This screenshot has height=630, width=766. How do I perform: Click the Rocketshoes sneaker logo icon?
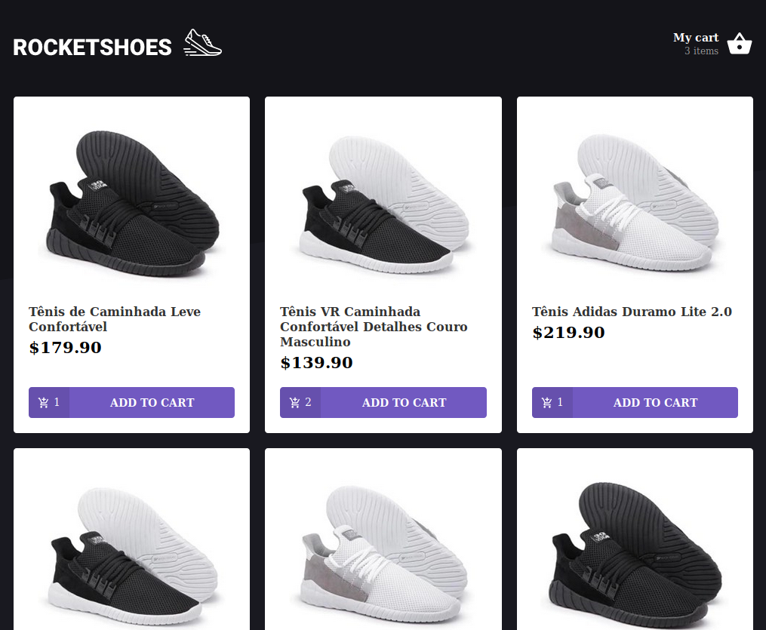point(202,44)
